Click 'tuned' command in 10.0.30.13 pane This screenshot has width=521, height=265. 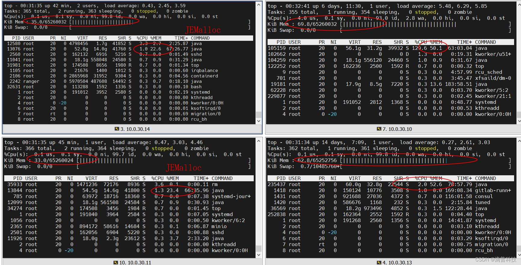(483, 202)
